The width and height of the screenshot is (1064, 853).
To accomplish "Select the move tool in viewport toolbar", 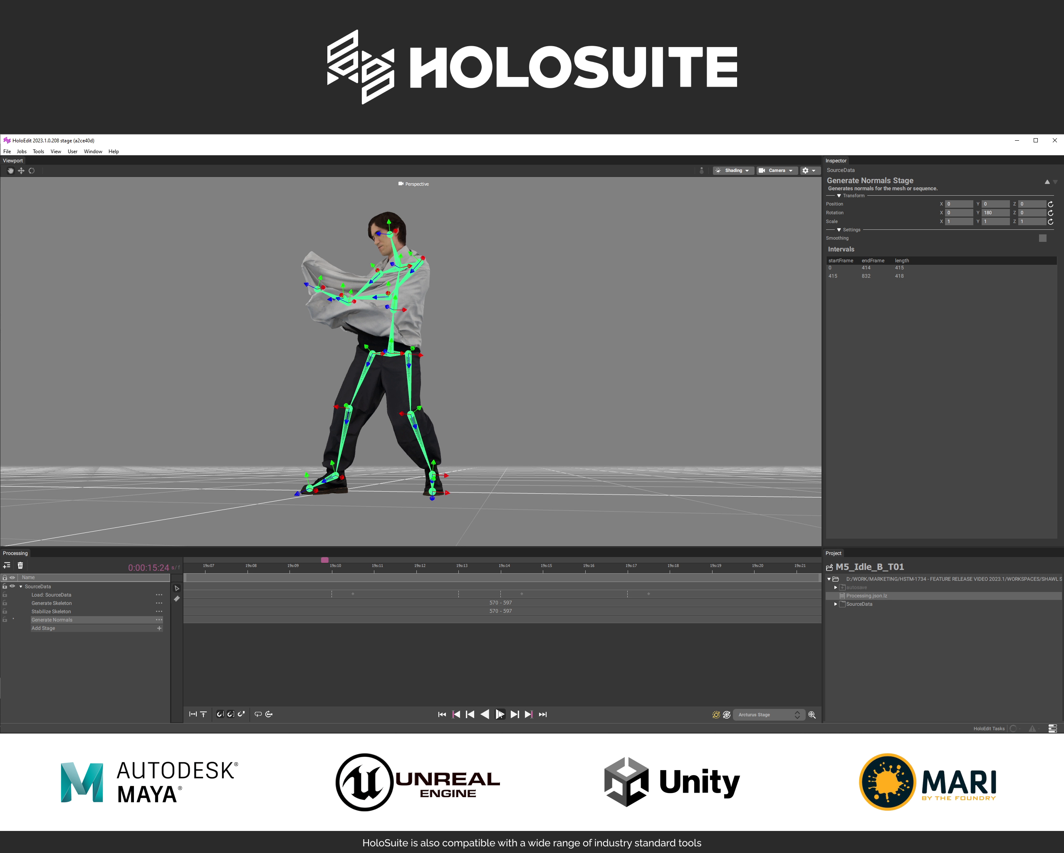I will point(21,170).
